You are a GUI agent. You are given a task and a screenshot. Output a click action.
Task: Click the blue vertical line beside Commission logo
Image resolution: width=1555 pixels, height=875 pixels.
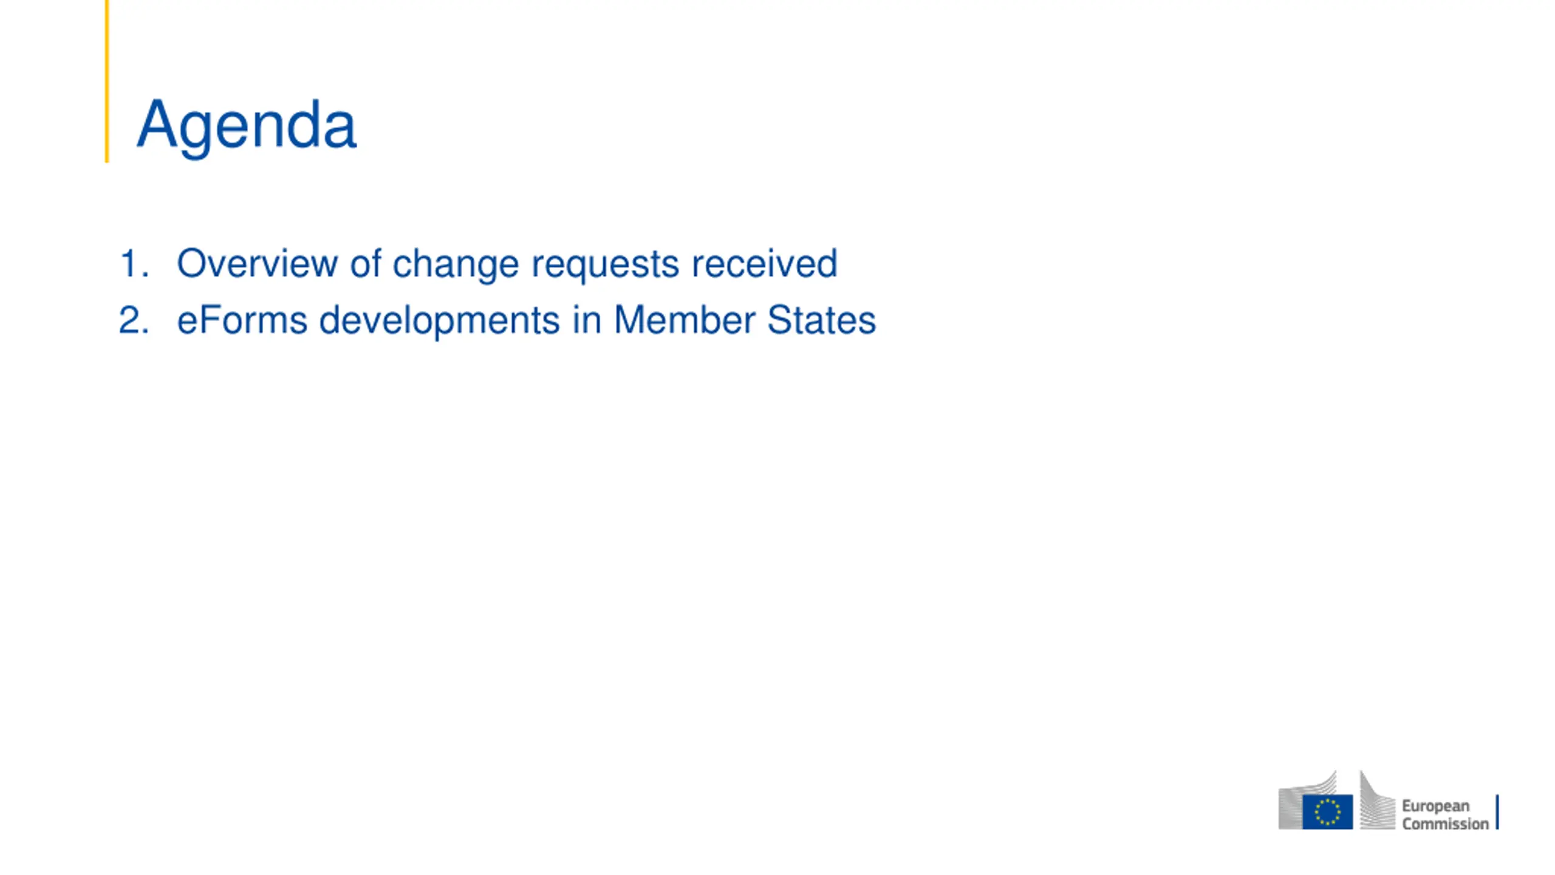[x=1497, y=812]
